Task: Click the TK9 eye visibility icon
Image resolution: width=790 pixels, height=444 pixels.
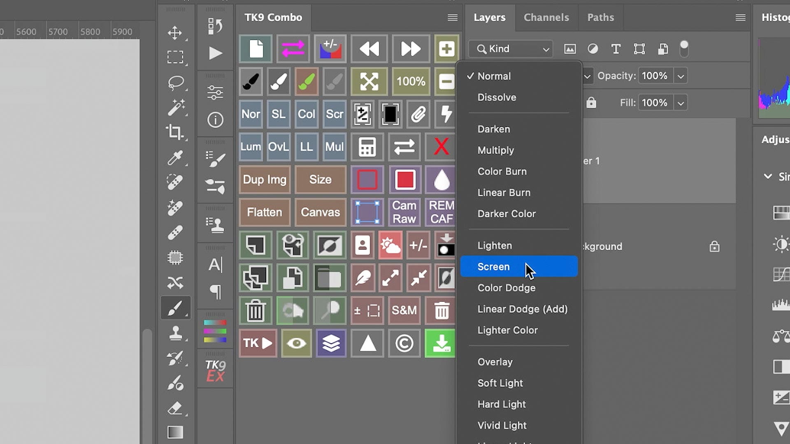Action: [x=296, y=343]
